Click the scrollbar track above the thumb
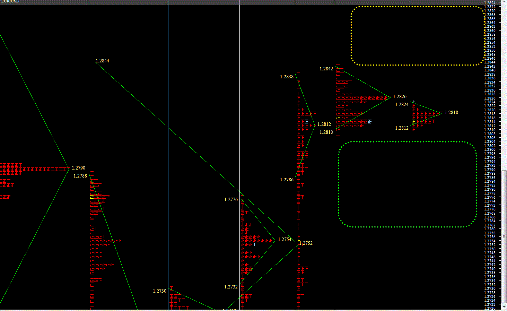Image resolution: width=507 pixels, height=311 pixels. coord(504,87)
